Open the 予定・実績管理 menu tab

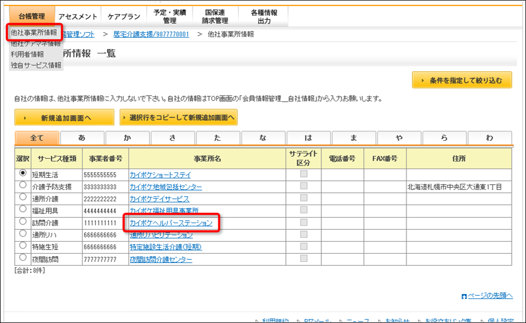coord(170,16)
